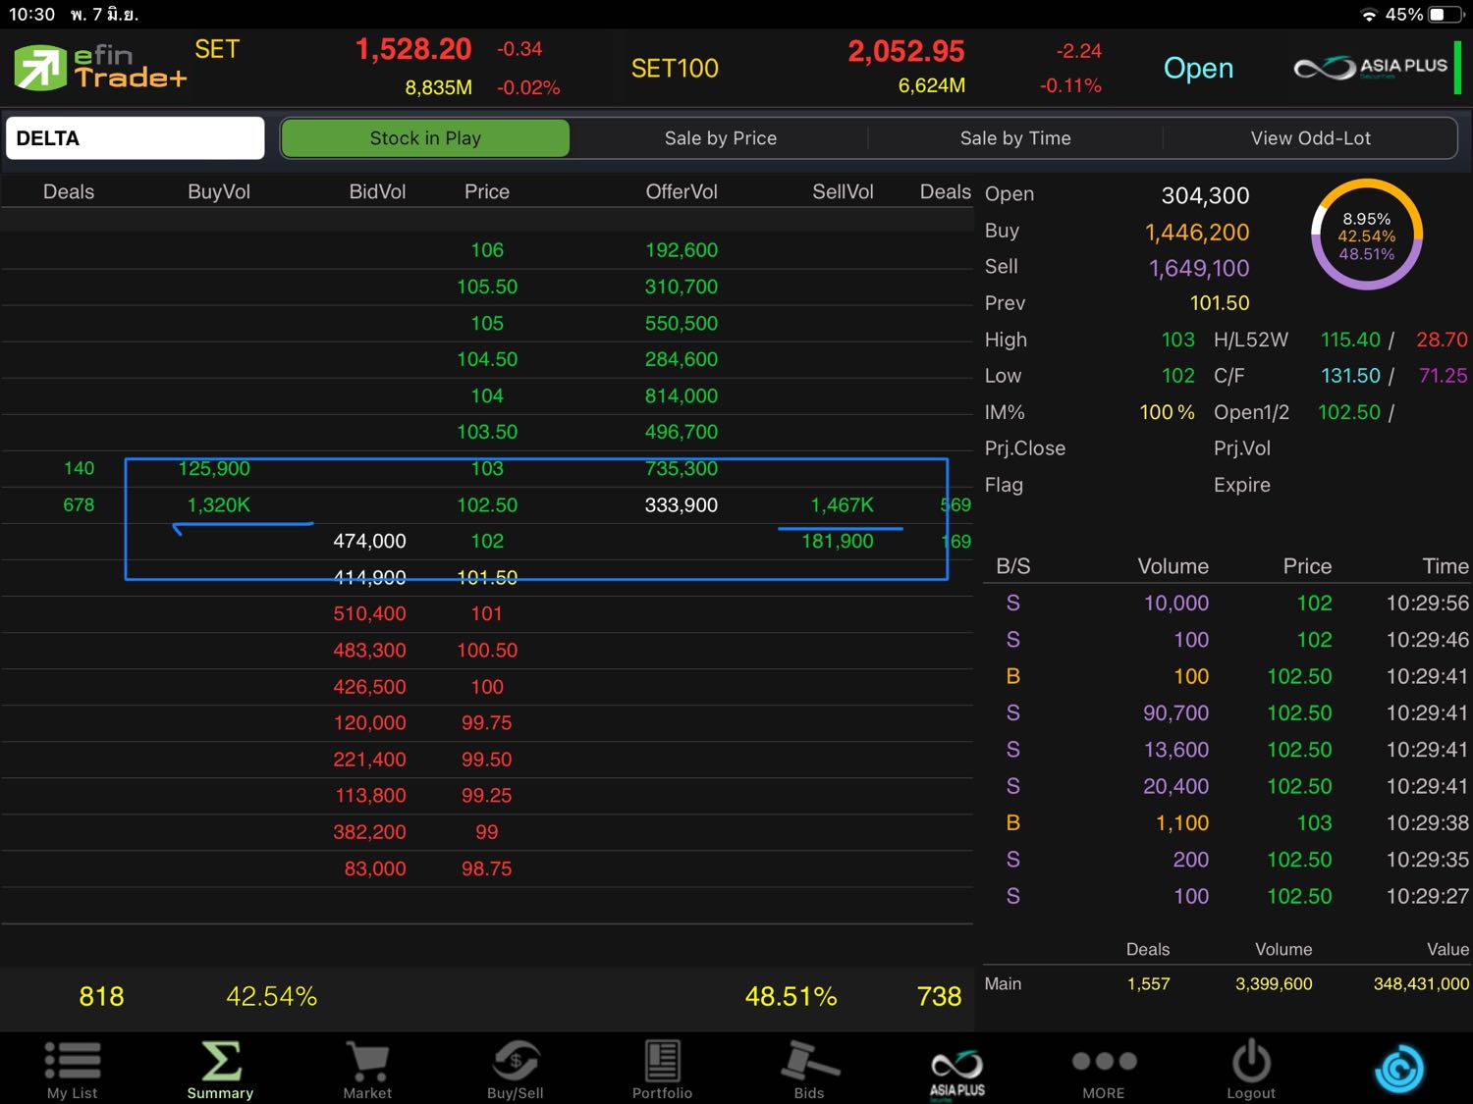The image size is (1473, 1104).
Task: Select the 100.50 bid price
Action: (x=487, y=650)
